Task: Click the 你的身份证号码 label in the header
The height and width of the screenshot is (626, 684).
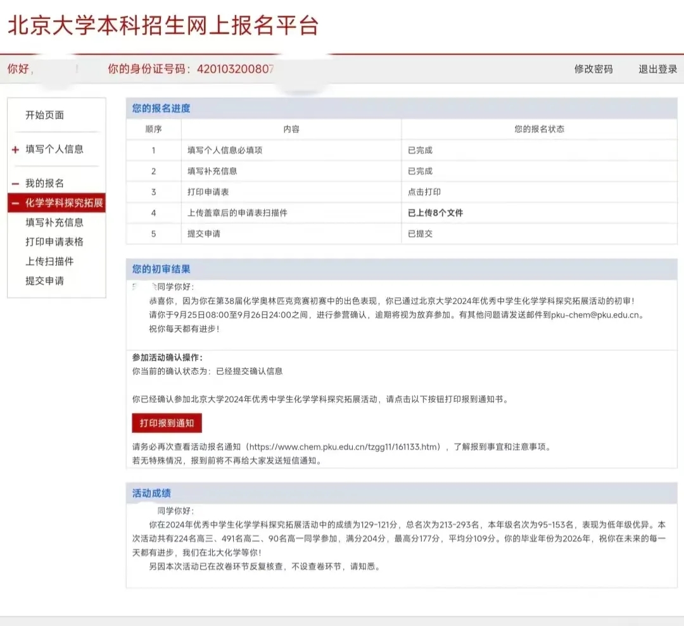Action: [149, 69]
